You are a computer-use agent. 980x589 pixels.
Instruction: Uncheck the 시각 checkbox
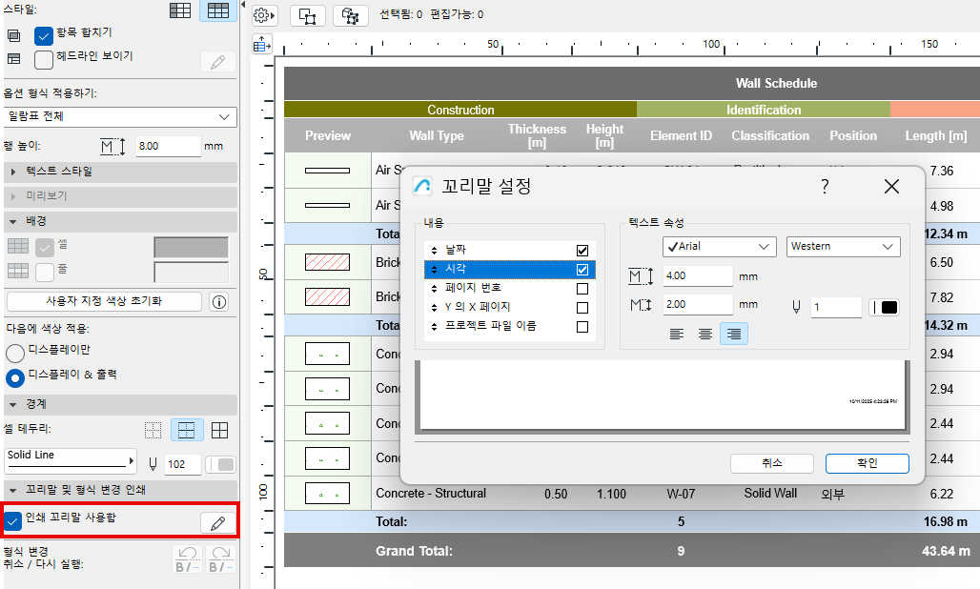[x=582, y=270]
